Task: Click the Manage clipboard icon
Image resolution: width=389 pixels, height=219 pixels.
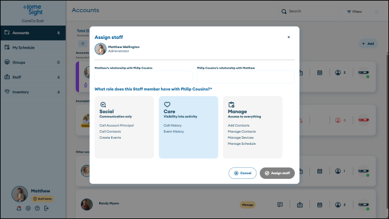Action: pyautogui.click(x=232, y=105)
